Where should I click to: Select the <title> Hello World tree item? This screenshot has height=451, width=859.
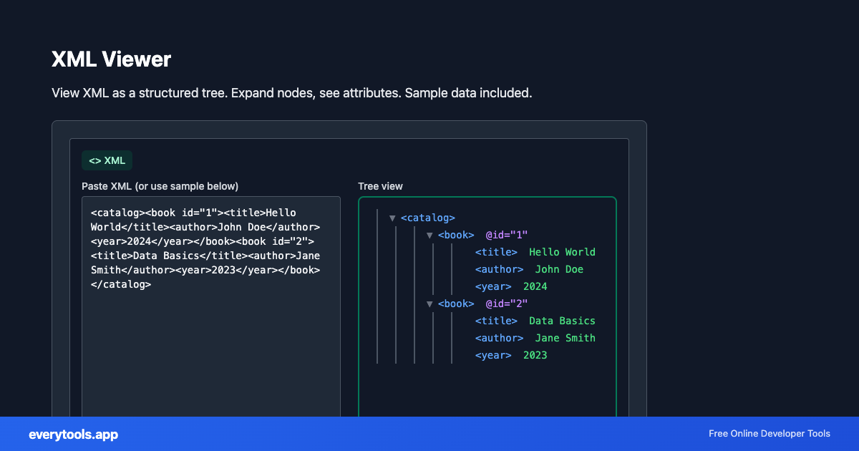534,252
